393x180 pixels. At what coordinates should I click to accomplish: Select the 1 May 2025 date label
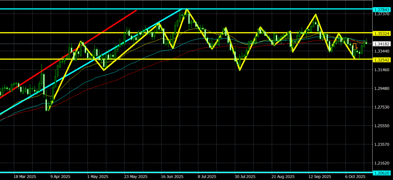[97, 177]
